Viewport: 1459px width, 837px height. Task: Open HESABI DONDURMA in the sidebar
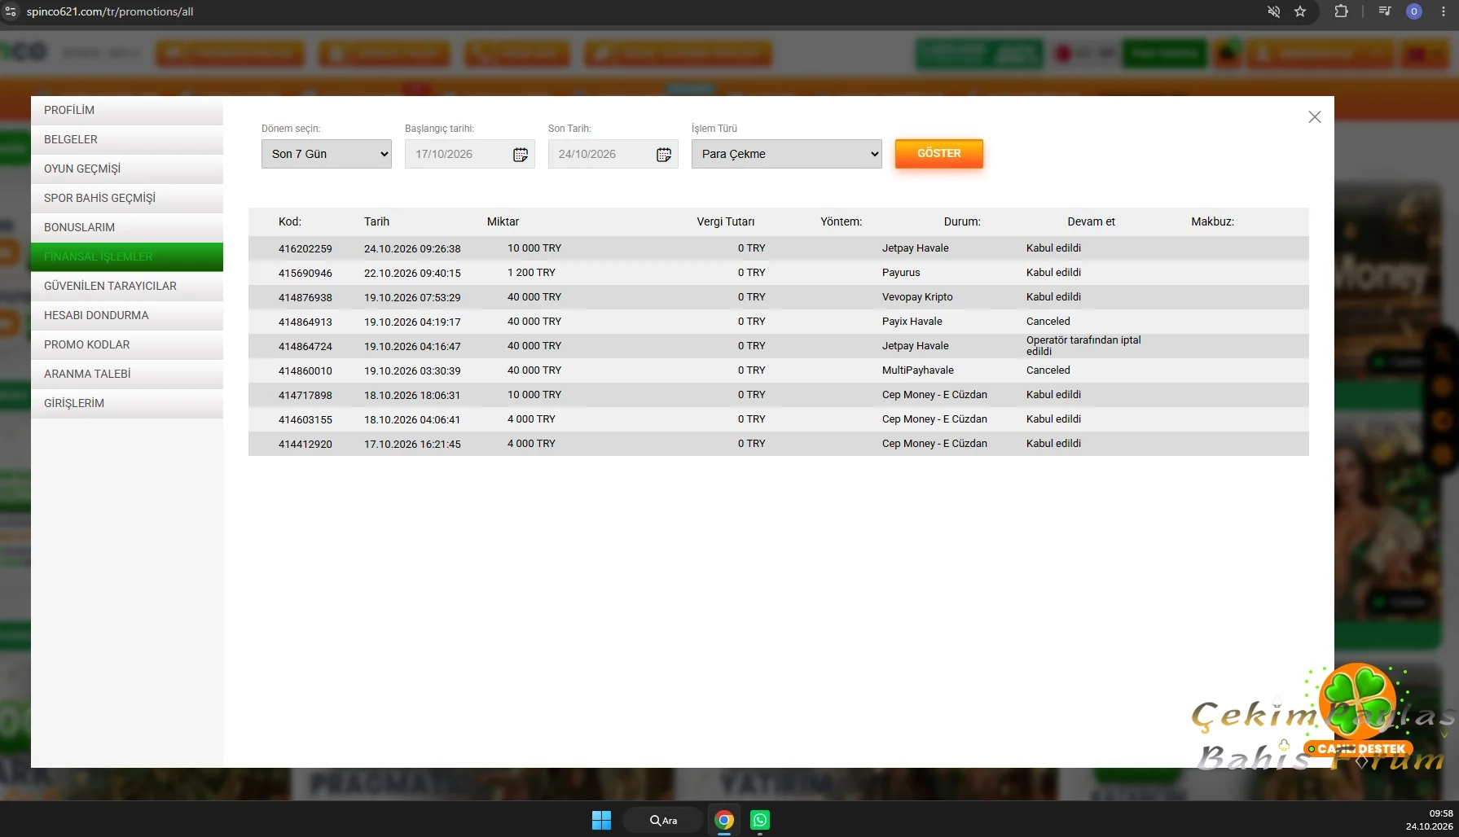[x=127, y=315]
